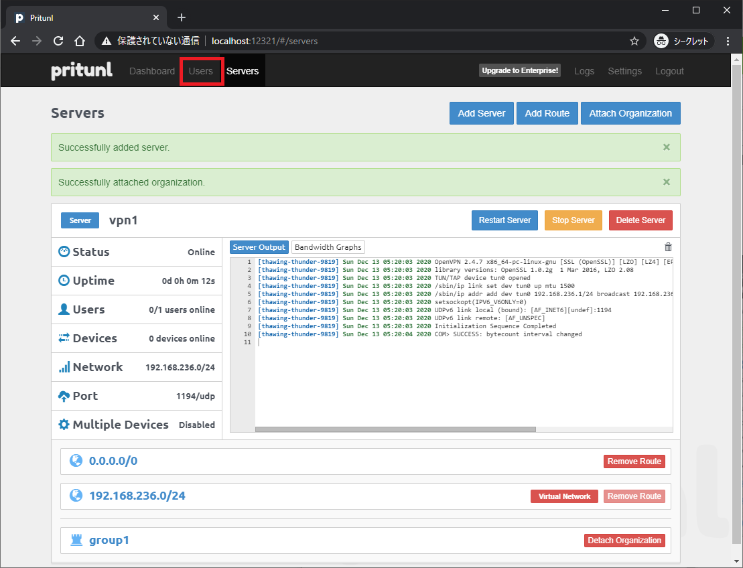Log out via Logout link
The height and width of the screenshot is (568, 743).
point(669,71)
